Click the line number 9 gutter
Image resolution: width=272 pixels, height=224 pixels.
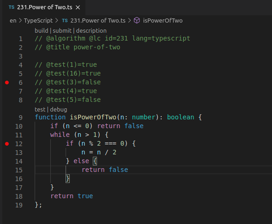tap(21, 118)
